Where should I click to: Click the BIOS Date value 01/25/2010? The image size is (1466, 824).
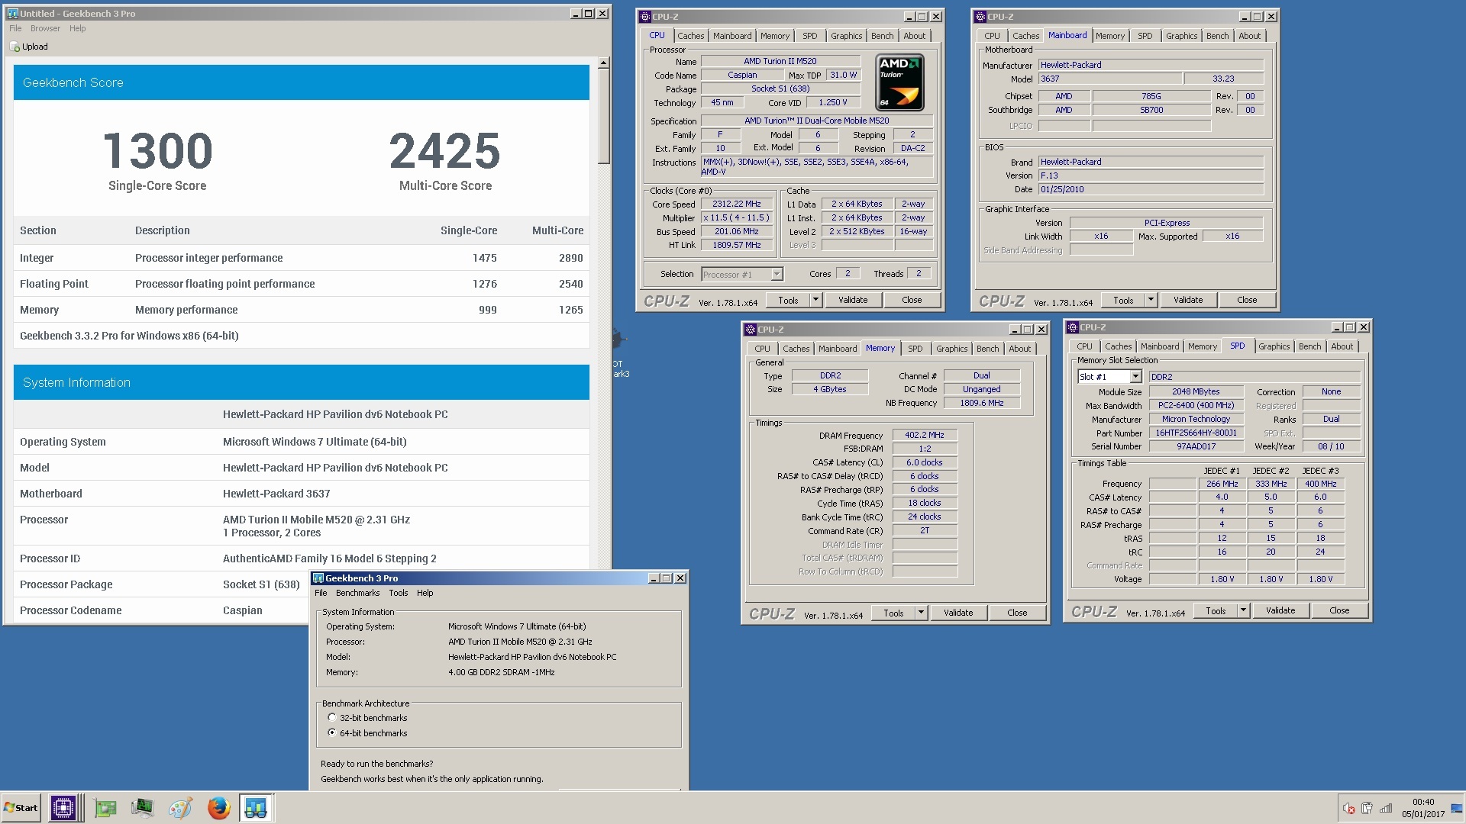point(1151,189)
